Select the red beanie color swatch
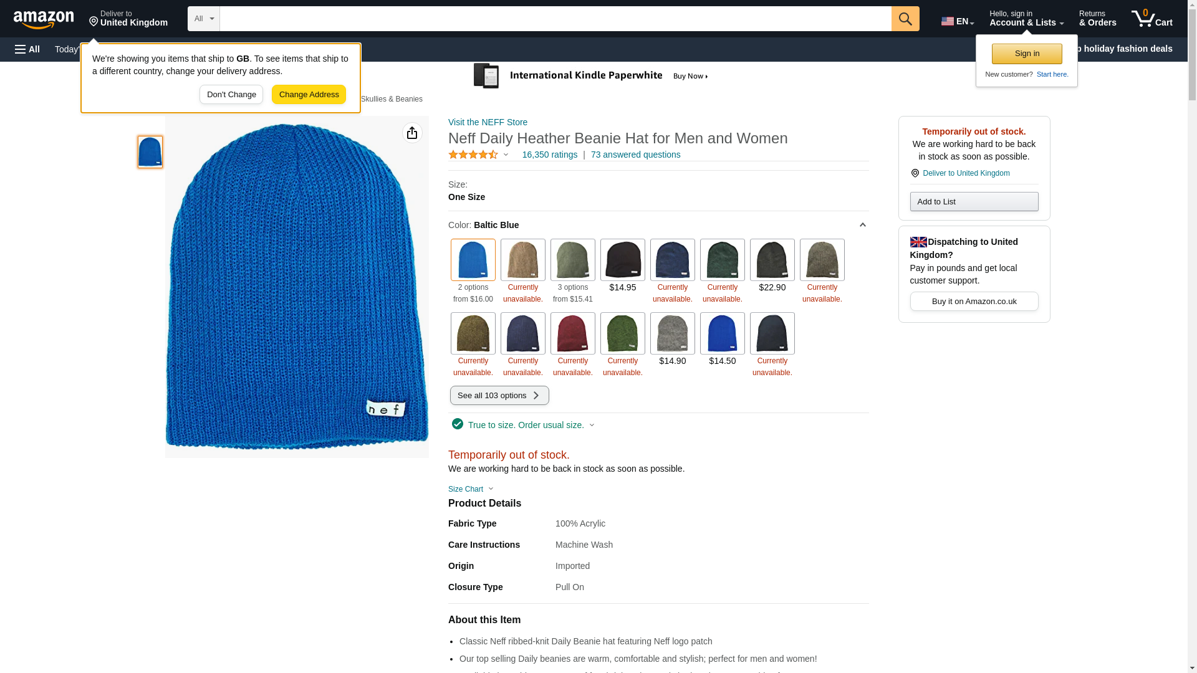 point(573,333)
